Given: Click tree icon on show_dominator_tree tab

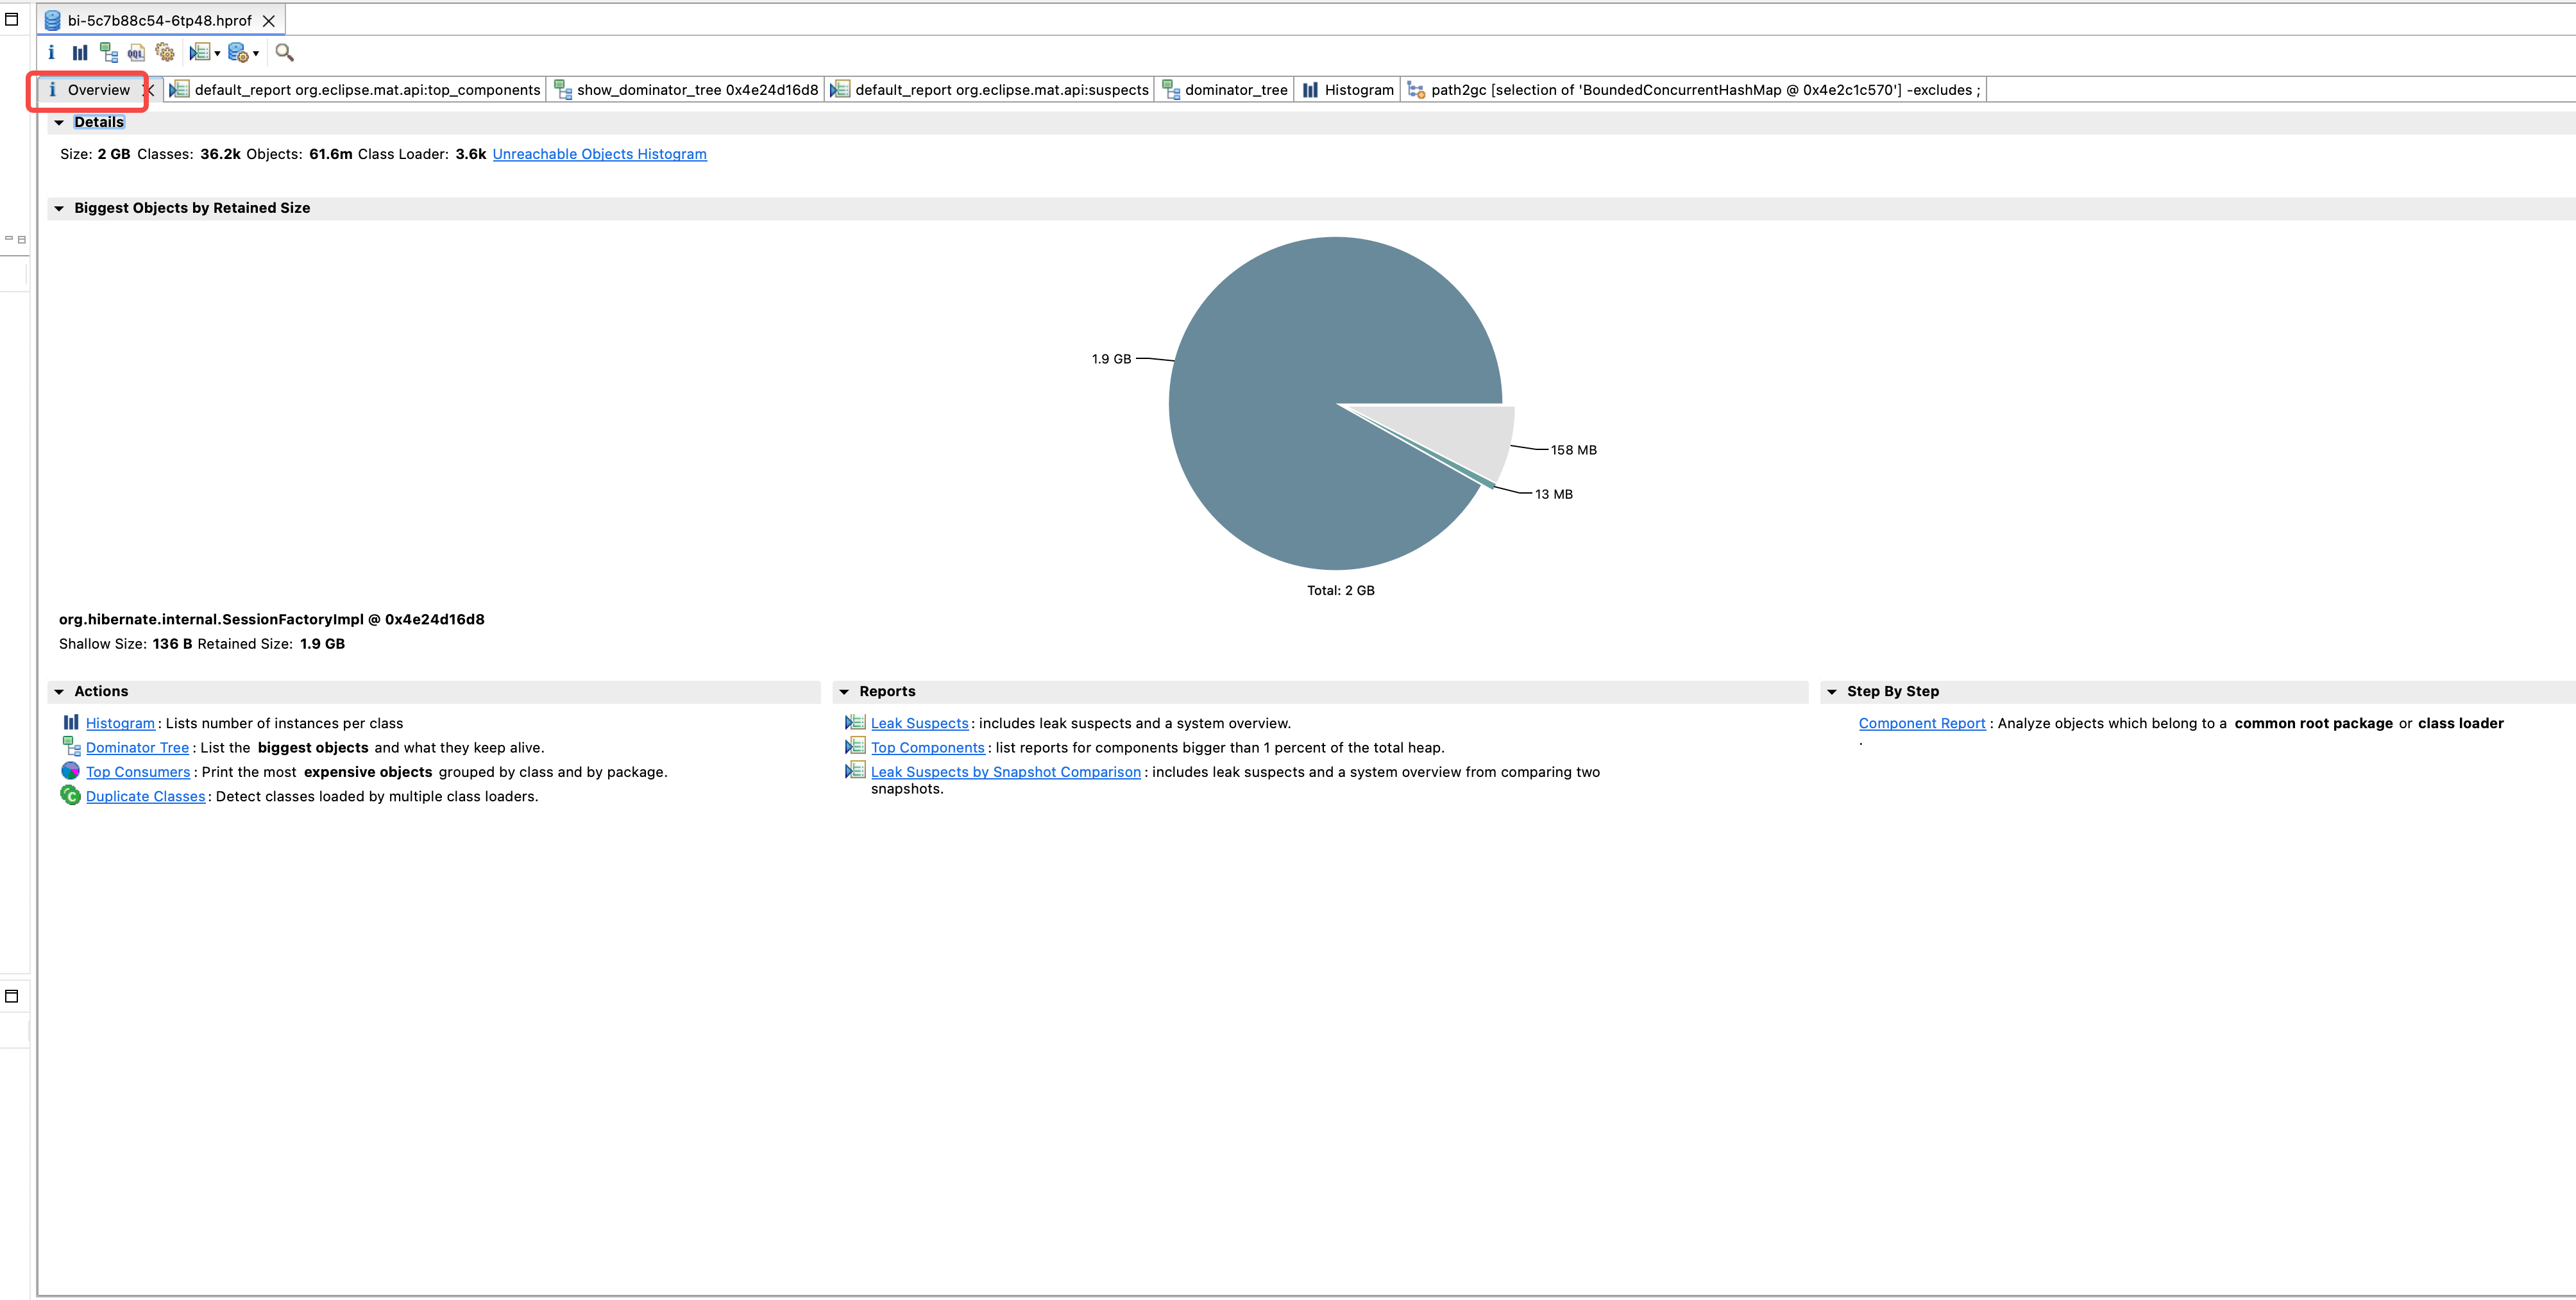Looking at the screenshot, I should coord(563,90).
